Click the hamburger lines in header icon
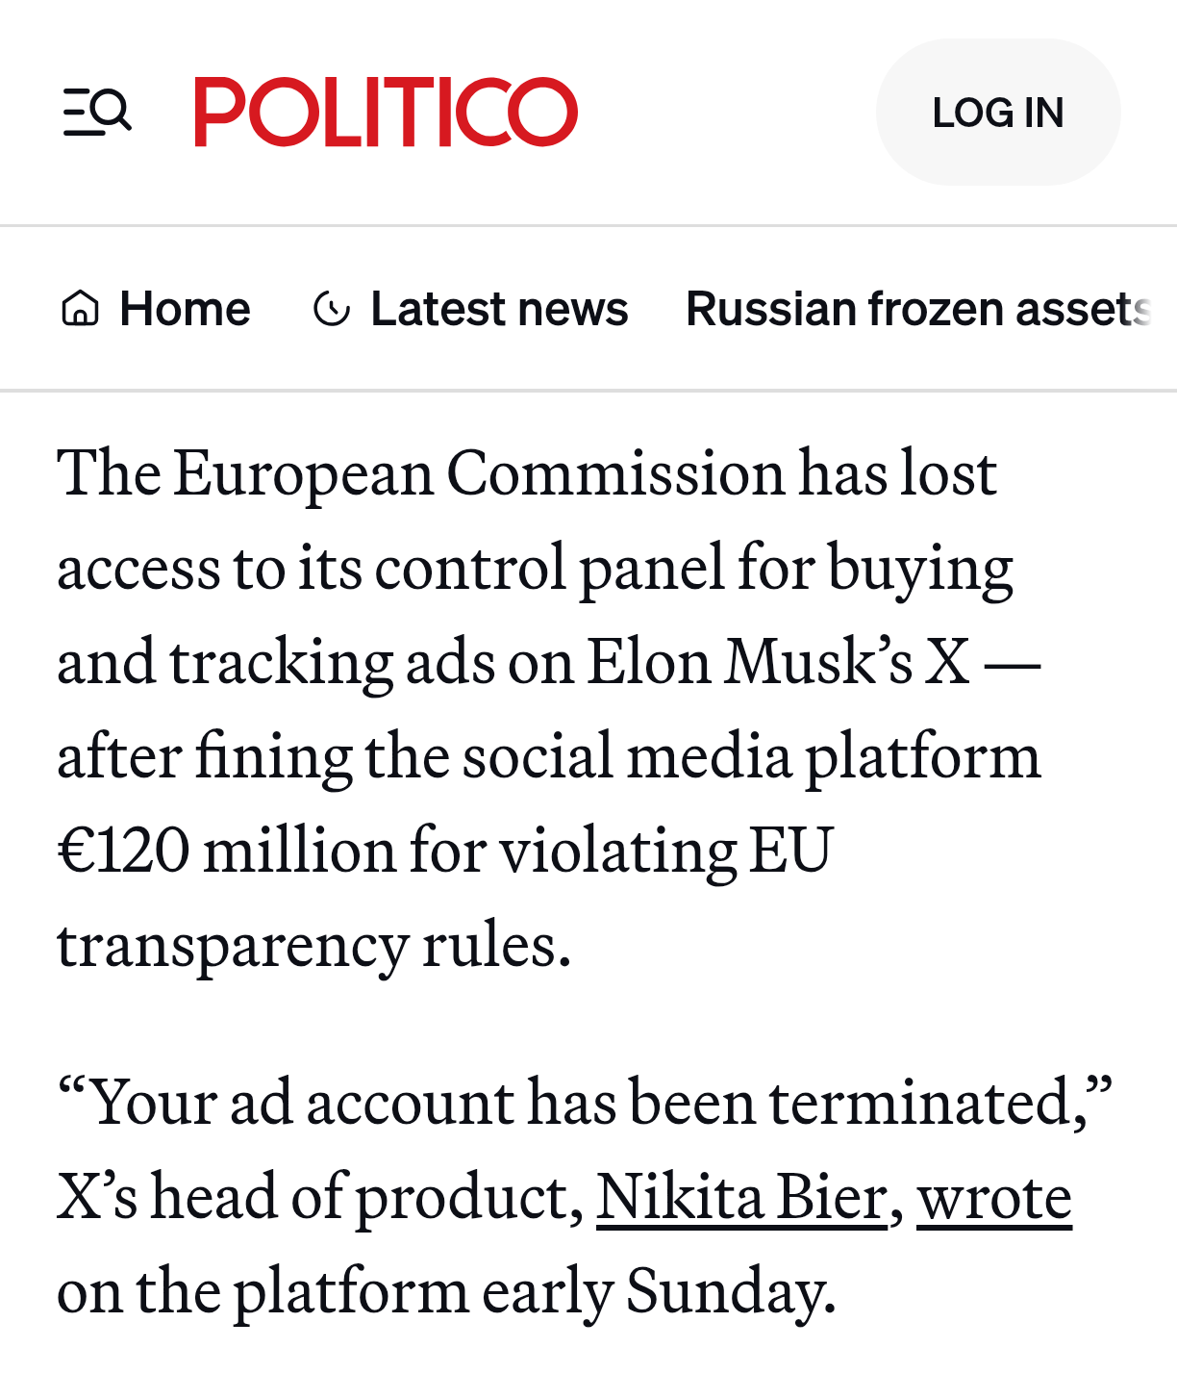1177x1373 pixels. tap(79, 112)
